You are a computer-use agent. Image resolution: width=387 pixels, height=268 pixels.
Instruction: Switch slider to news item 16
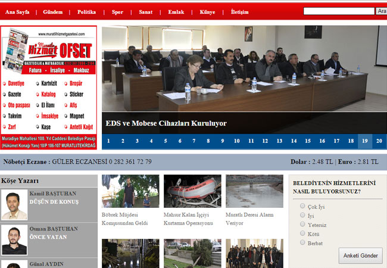[x=322, y=141]
